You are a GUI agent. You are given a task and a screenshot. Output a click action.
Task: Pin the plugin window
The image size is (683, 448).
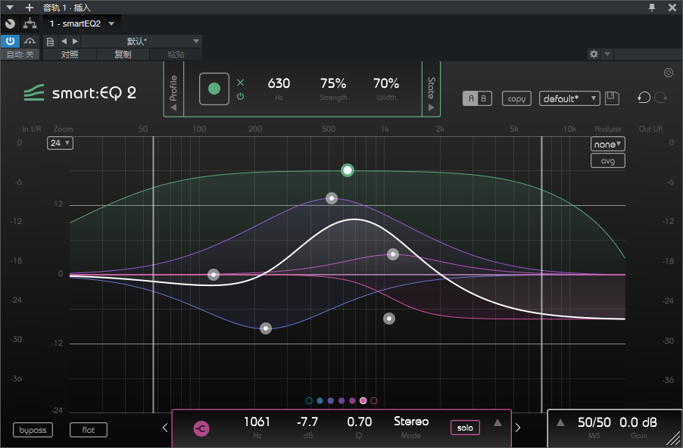pos(652,8)
